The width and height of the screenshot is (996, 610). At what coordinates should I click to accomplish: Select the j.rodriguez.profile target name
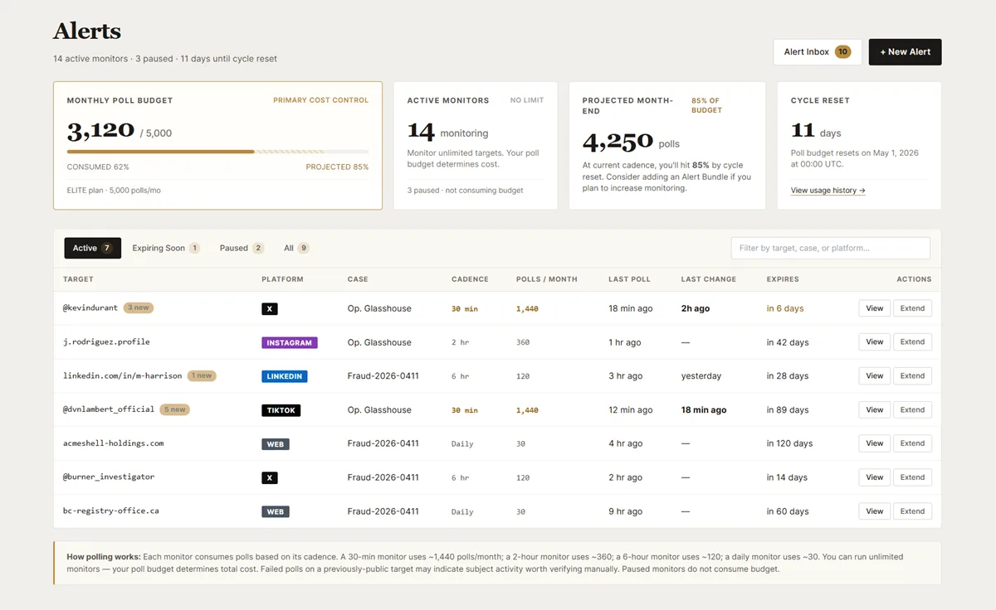(106, 341)
